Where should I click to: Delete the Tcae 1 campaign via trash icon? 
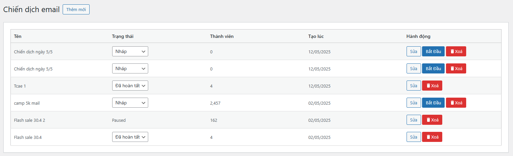(432, 86)
